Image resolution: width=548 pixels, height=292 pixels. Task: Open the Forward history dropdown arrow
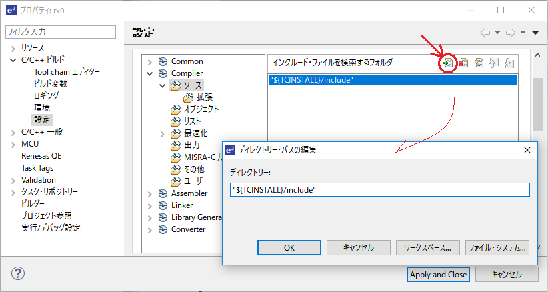523,33
